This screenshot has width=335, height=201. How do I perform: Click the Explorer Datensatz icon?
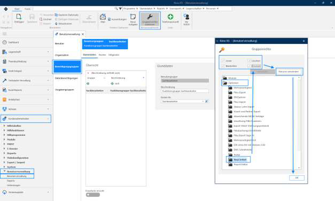click(56, 15)
